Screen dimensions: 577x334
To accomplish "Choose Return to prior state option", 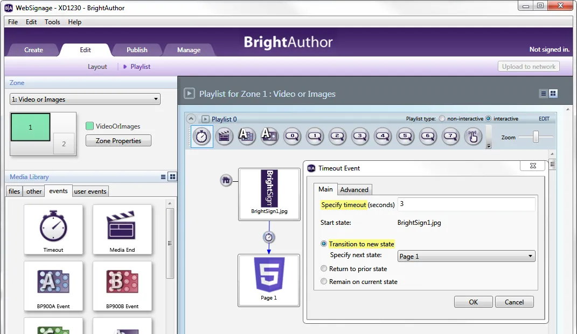I will pos(323,268).
